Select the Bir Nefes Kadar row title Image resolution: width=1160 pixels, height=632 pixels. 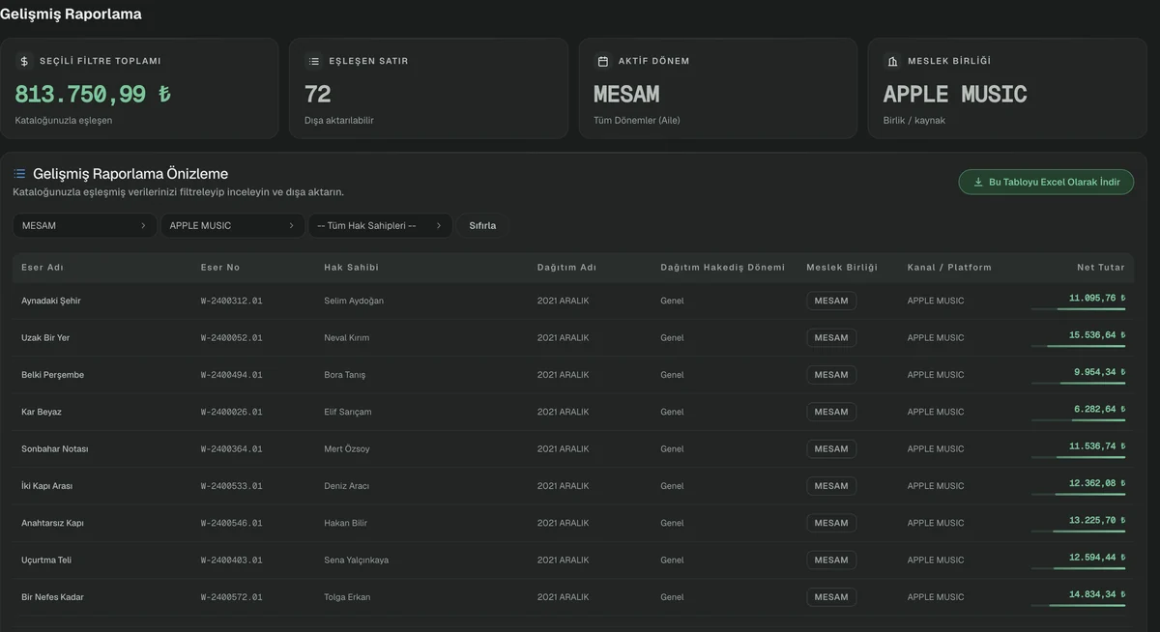click(x=53, y=597)
